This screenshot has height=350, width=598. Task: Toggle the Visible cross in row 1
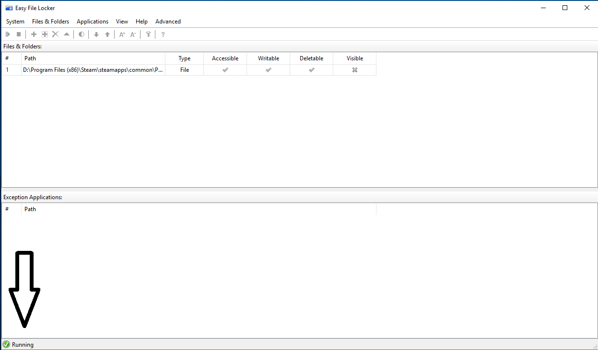pyautogui.click(x=355, y=70)
